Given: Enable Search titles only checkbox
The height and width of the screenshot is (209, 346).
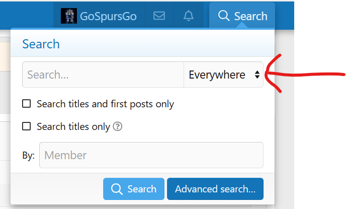Looking at the screenshot, I should [x=27, y=126].
